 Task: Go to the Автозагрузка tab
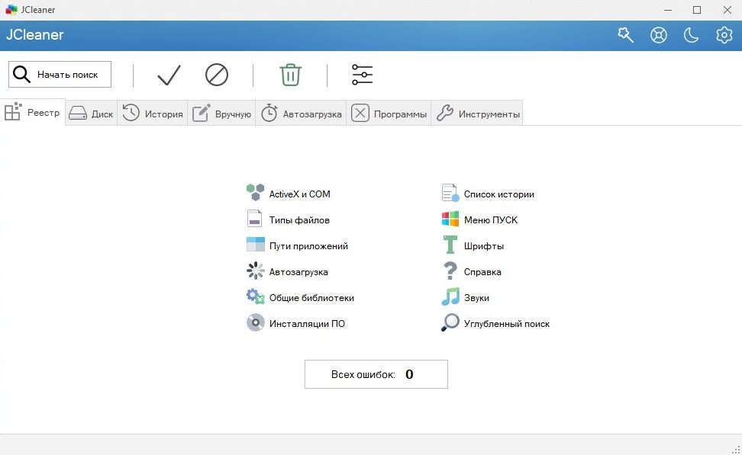(301, 114)
